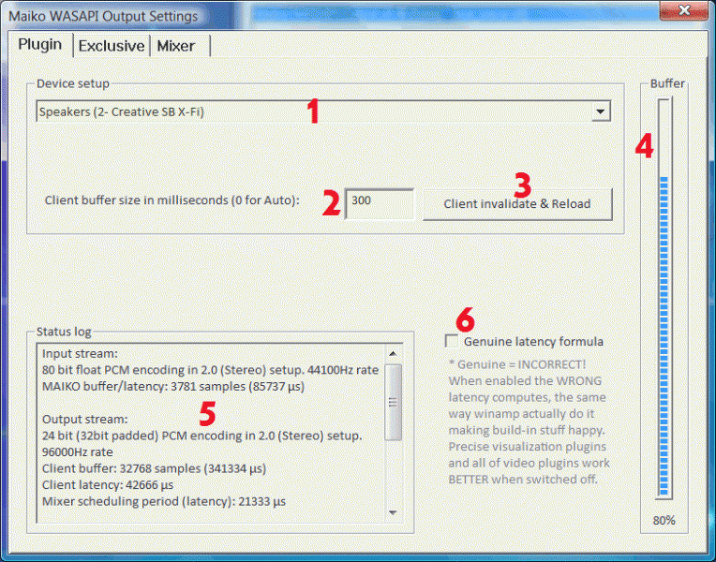
Task: Click the 'Input stream:' line in status log
Action: 80,353
